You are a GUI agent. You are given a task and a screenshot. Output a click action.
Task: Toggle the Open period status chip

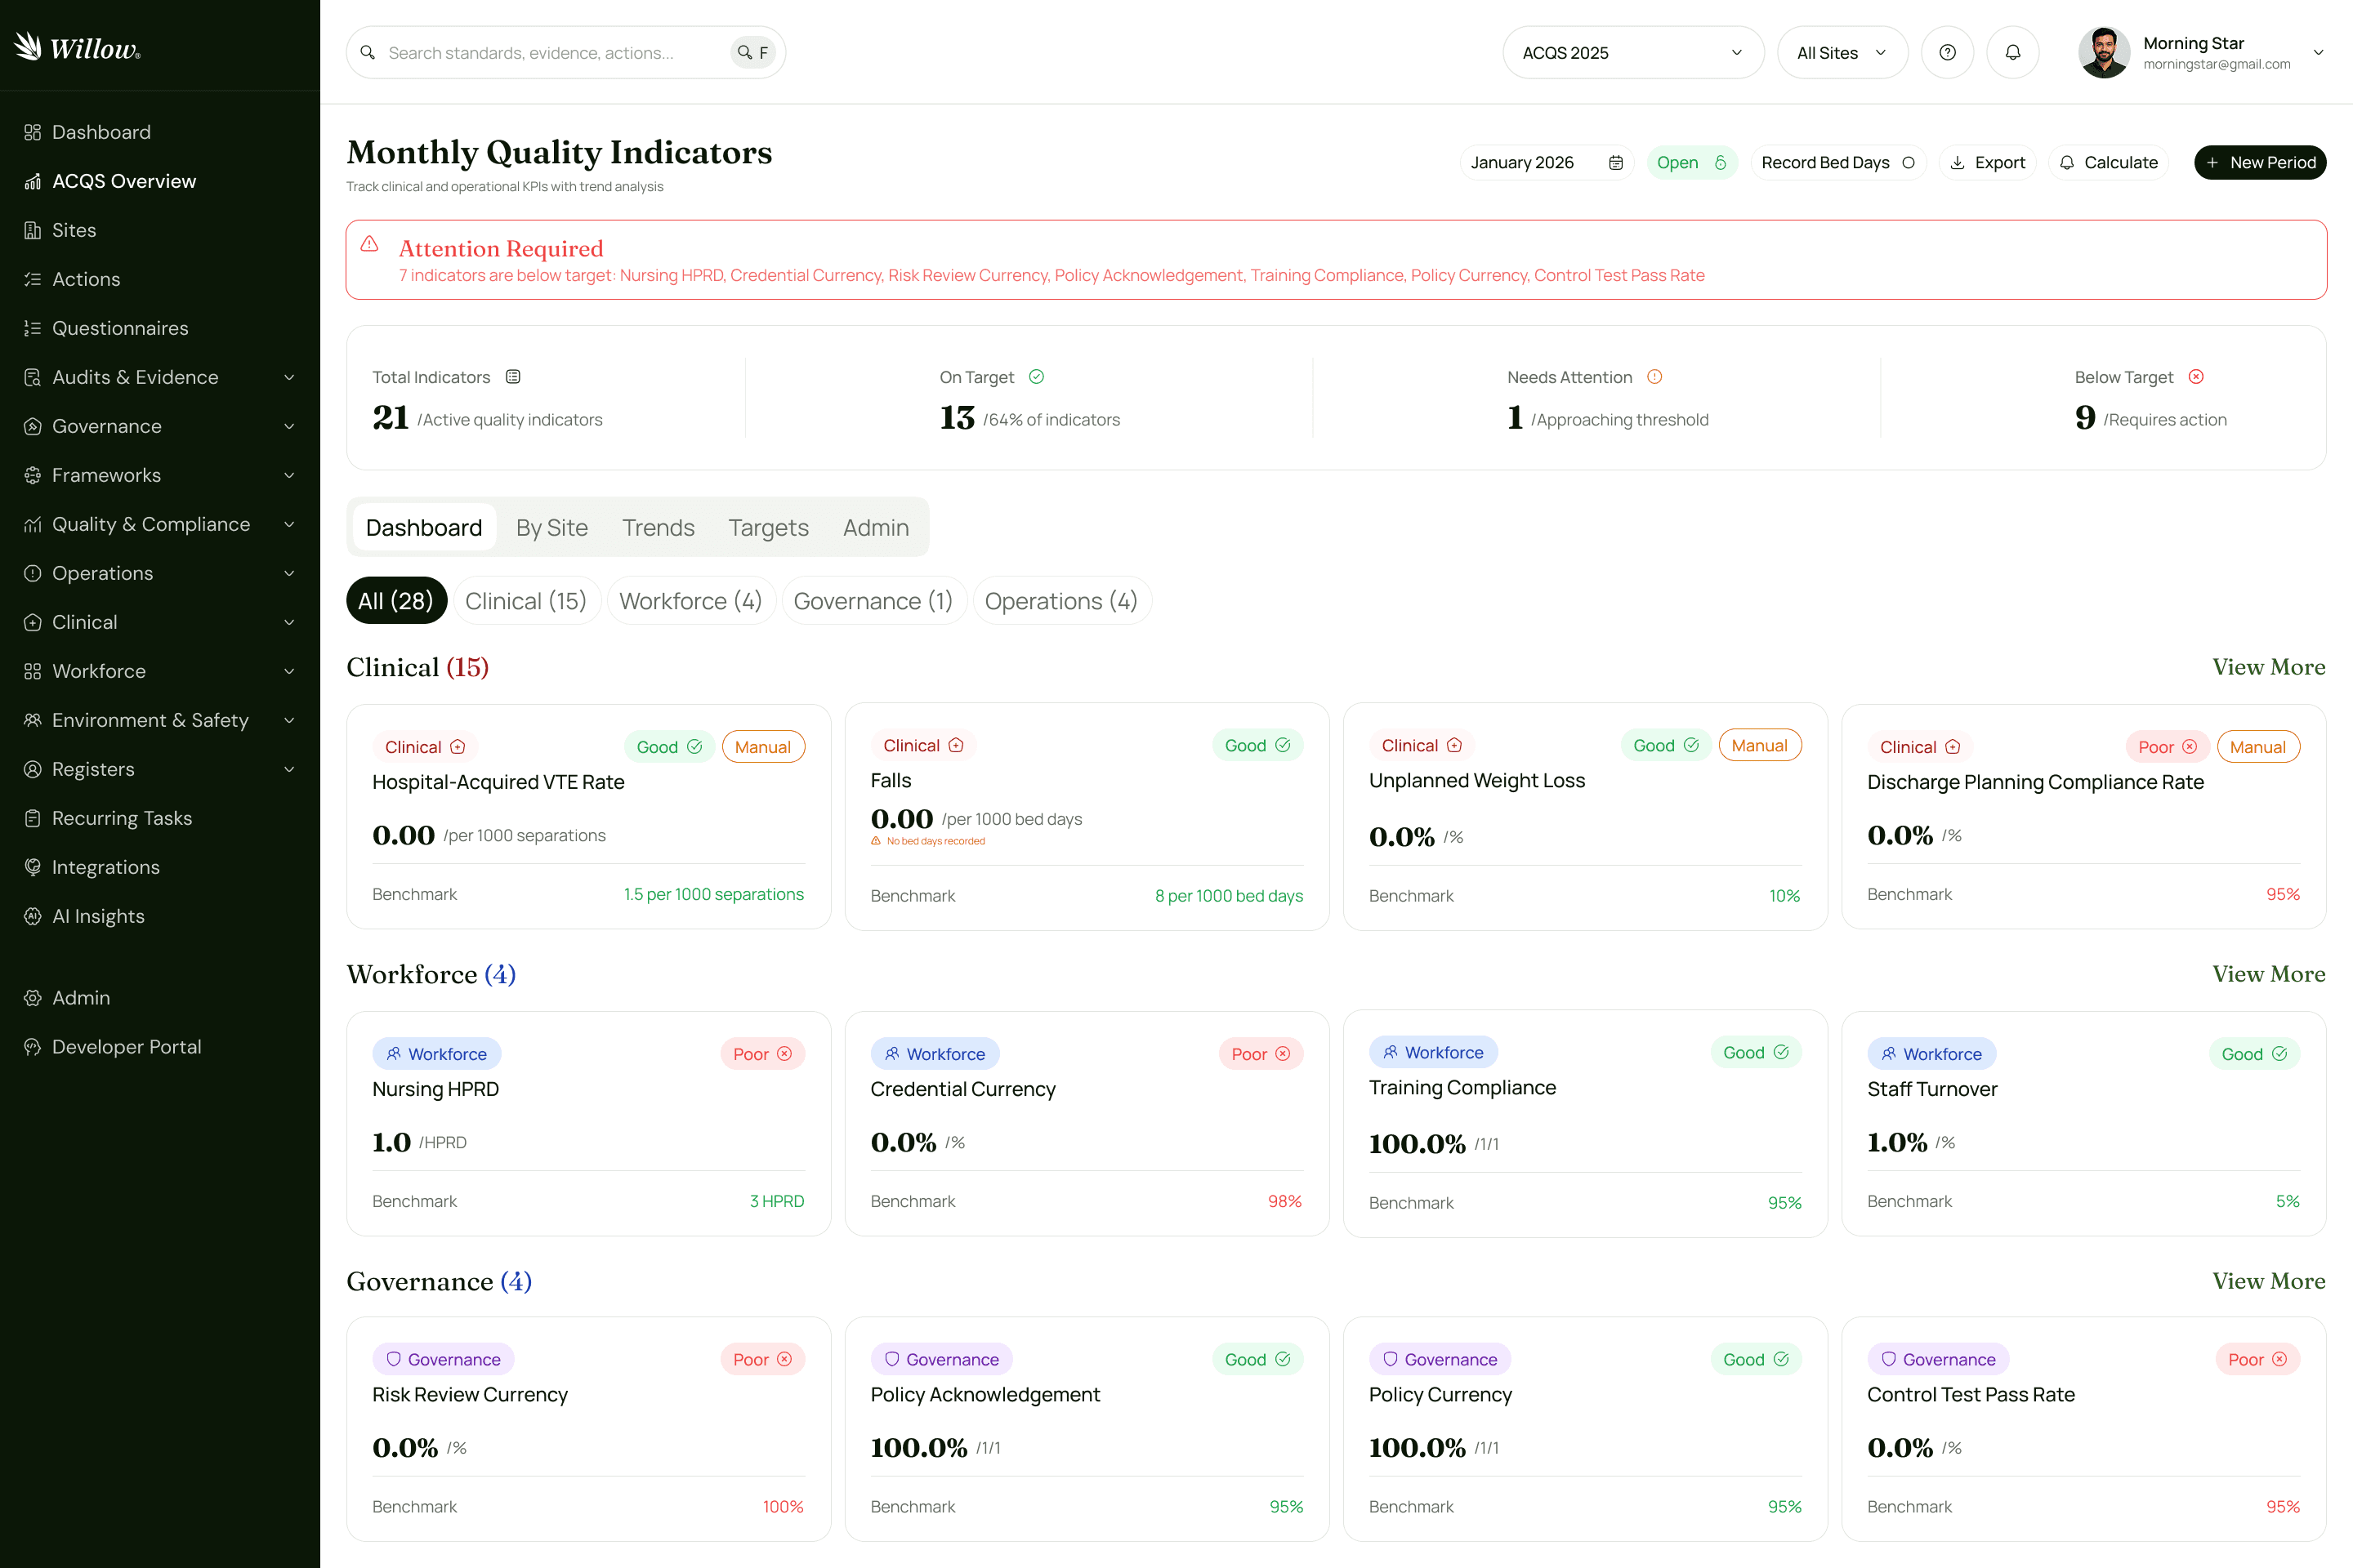click(1692, 162)
